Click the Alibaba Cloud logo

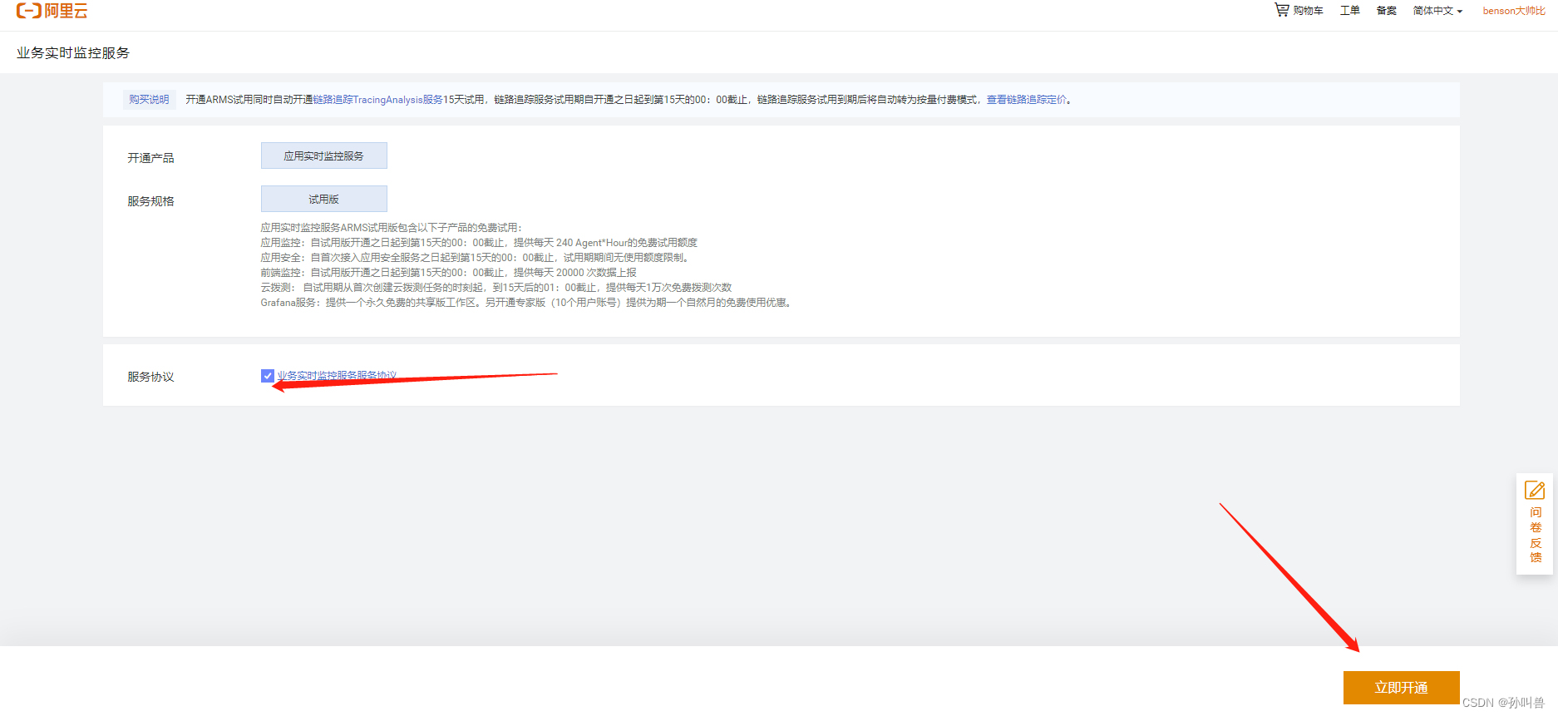click(52, 11)
